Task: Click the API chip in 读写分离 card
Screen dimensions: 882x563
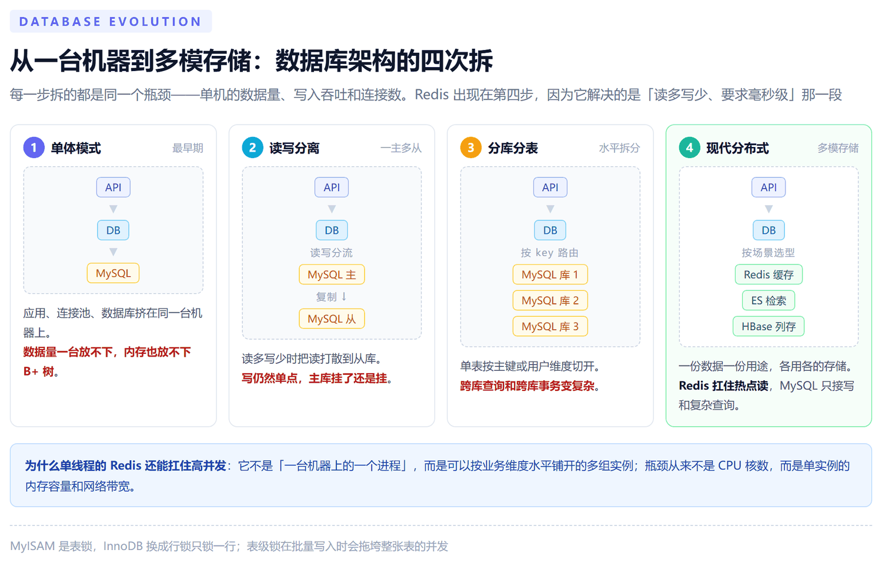Action: coord(332,187)
